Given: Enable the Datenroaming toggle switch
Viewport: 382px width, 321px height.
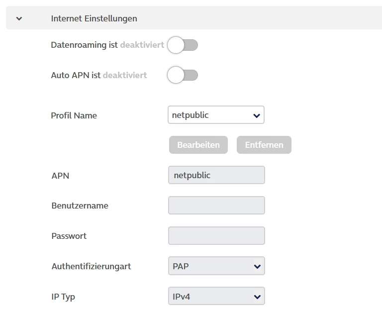Looking at the screenshot, I should coord(183,45).
